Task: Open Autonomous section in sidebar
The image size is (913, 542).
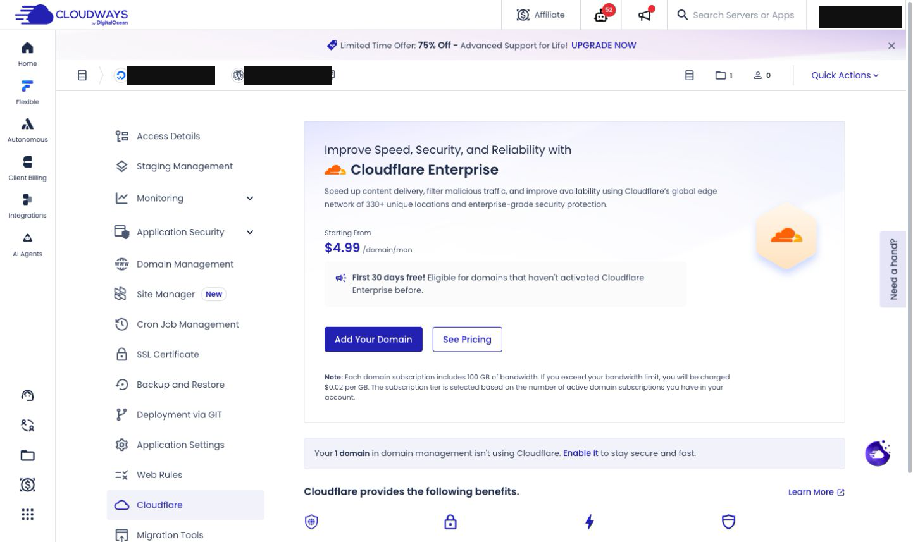Action: pos(27,130)
